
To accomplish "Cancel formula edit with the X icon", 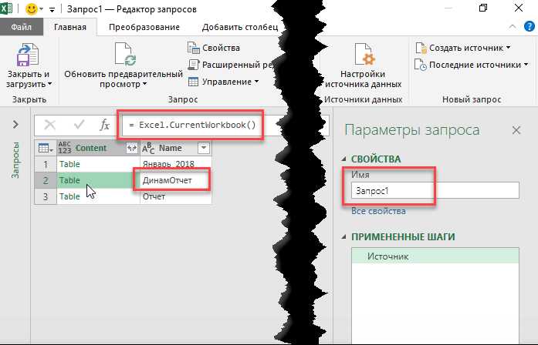I will 50,125.
